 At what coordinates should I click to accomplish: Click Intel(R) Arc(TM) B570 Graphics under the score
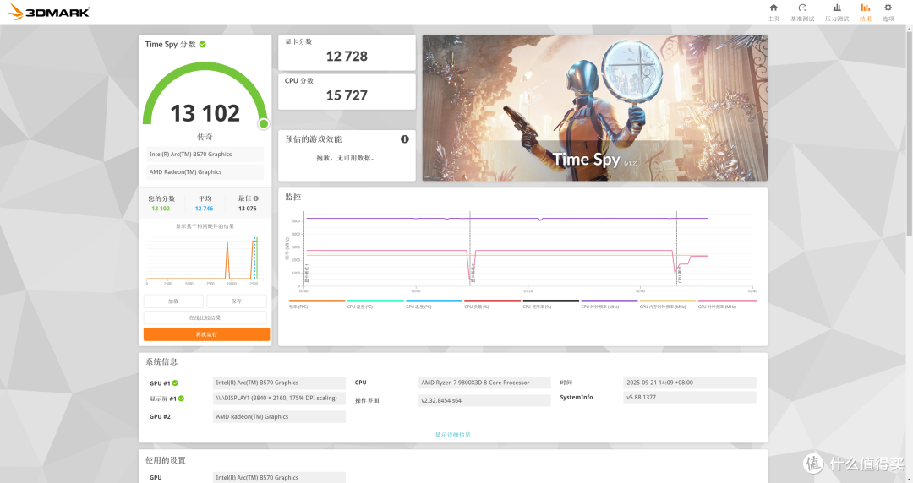[x=205, y=155]
